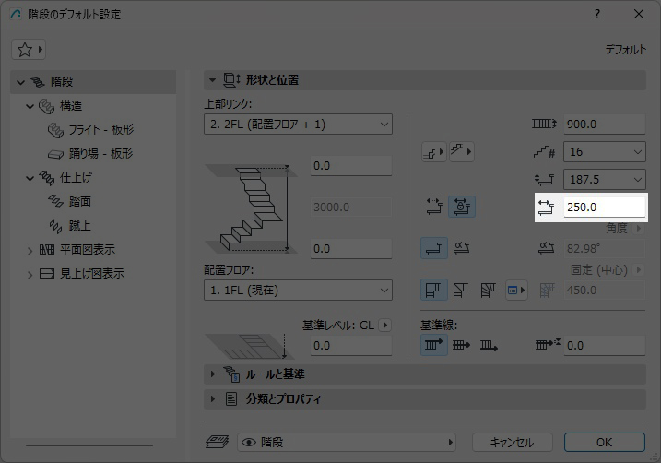
Task: Select the locked riser height calculation icon
Action: [463, 208]
